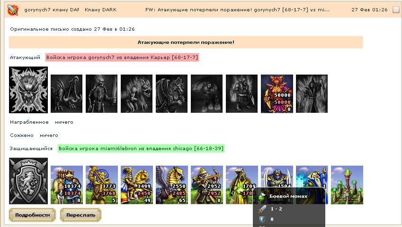The width and height of the screenshot is (402, 227).
Task: Click the pegasus knight unit showing 2550
Action: (x=172, y=185)
